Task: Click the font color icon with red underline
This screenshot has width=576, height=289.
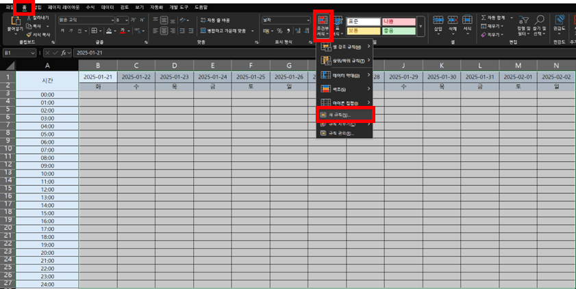Action: point(123,31)
